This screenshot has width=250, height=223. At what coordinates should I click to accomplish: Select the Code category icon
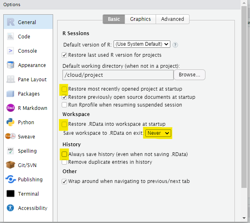pos(11,36)
